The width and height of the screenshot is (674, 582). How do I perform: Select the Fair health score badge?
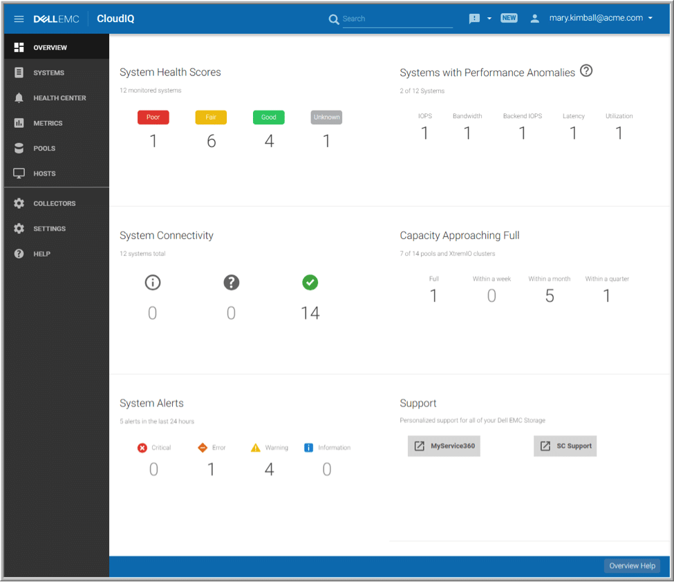click(x=211, y=117)
